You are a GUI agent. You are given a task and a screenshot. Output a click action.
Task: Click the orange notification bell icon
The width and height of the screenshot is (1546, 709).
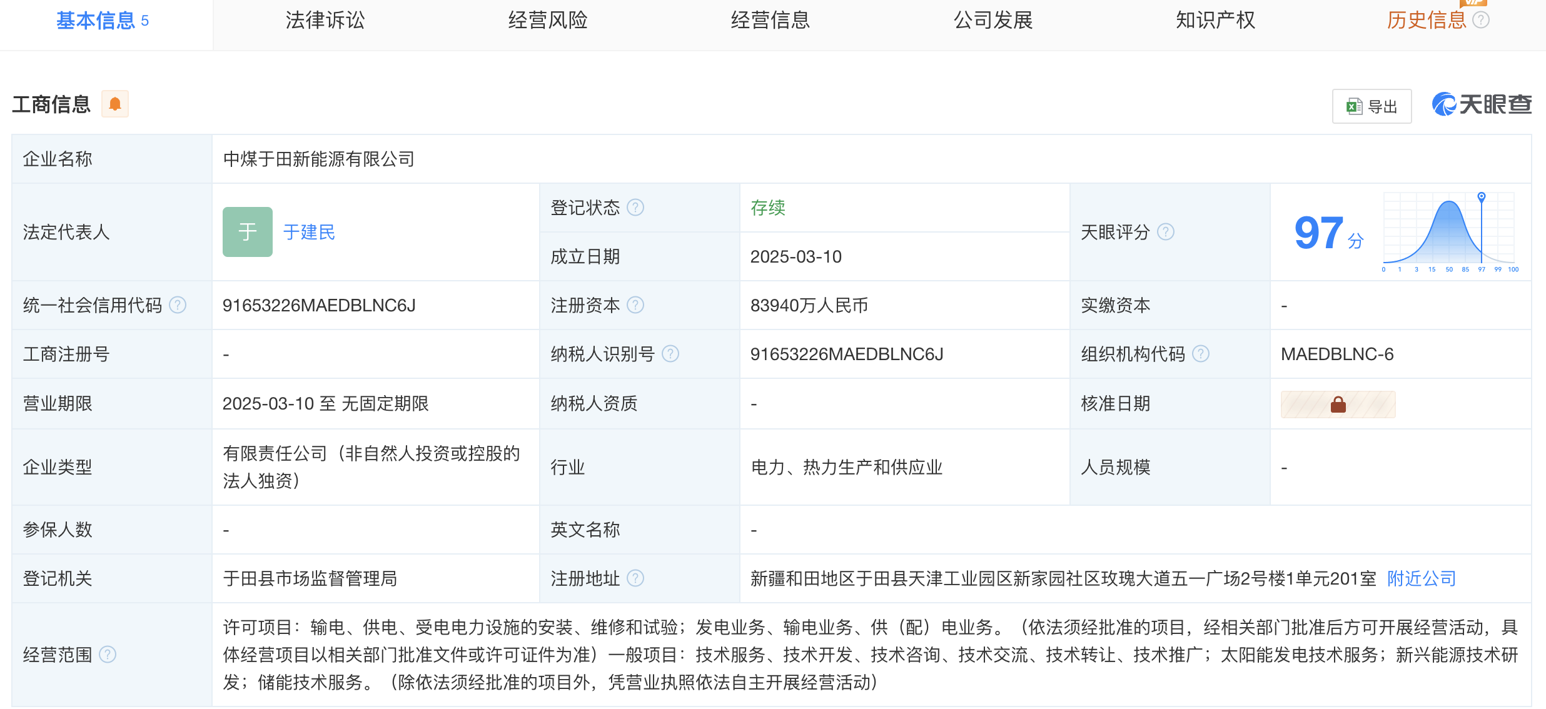[x=115, y=104]
